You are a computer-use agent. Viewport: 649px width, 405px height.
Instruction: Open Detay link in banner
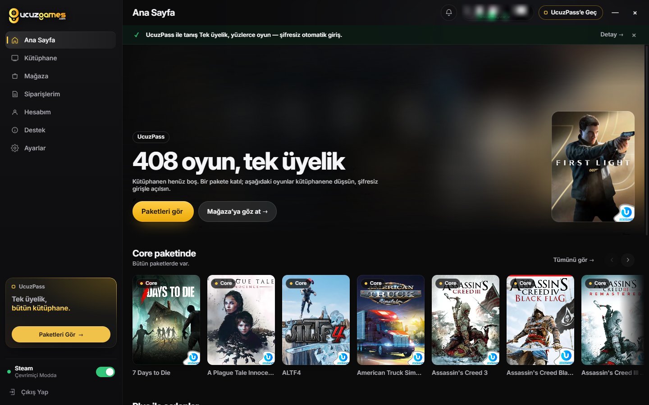pos(612,35)
